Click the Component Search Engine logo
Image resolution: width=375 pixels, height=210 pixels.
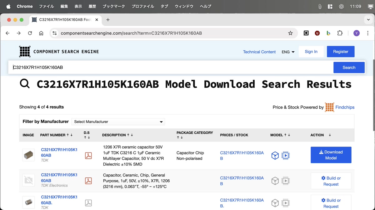click(59, 52)
